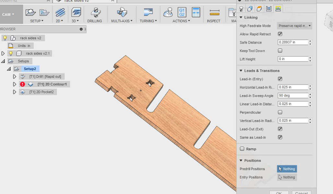Open the CAM workspace switcher
The height and width of the screenshot is (194, 333).
tap(11, 15)
